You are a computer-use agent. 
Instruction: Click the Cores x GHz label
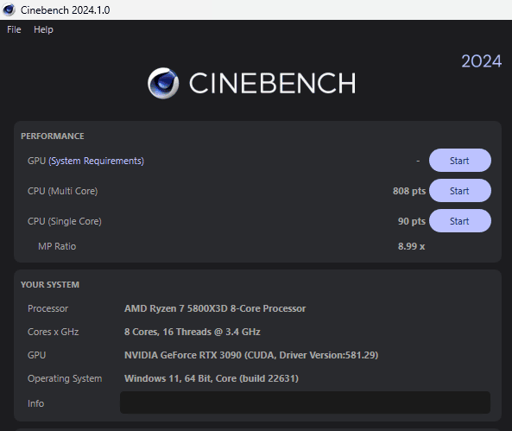click(x=54, y=332)
